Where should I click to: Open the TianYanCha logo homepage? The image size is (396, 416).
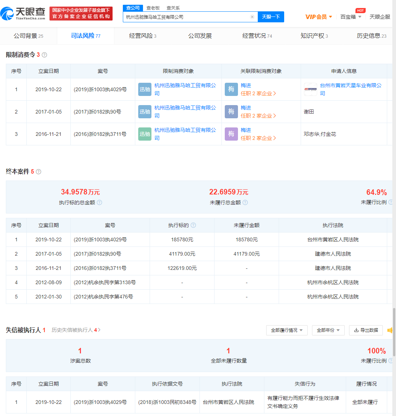[x=23, y=13]
